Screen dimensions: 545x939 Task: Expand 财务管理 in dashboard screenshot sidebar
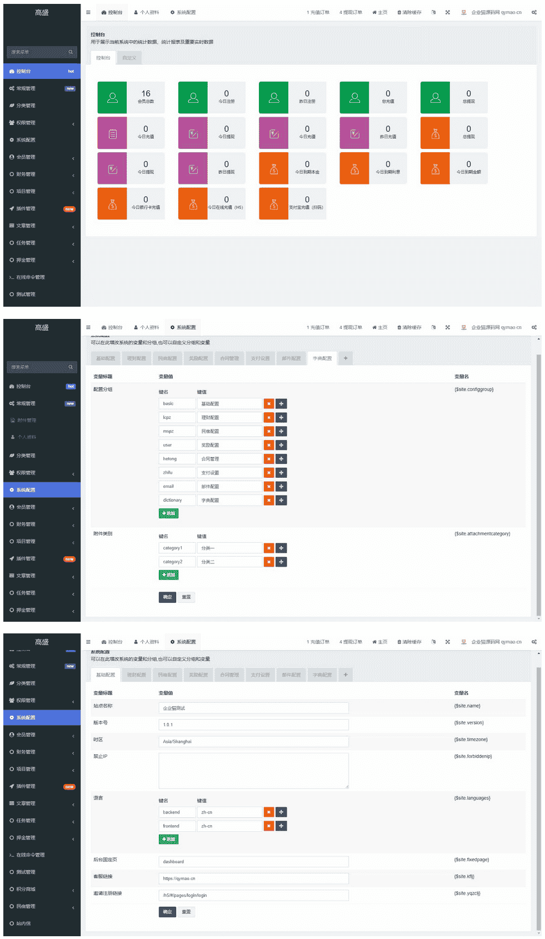click(x=42, y=174)
